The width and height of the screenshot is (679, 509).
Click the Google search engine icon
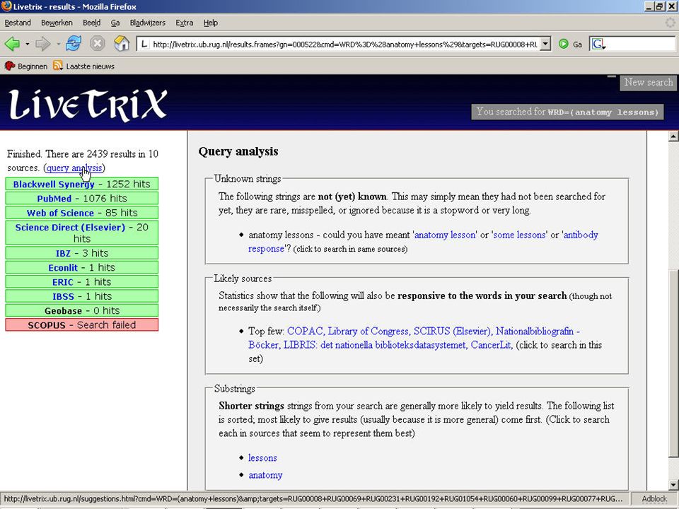click(598, 44)
